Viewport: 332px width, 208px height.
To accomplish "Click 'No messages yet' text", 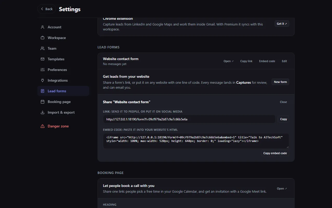I will [115, 64].
